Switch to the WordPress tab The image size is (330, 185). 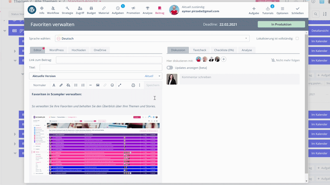click(x=56, y=50)
